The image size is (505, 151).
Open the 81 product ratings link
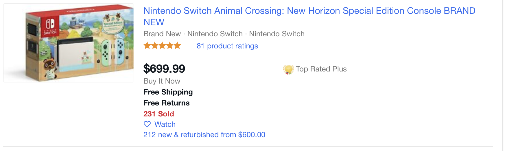(x=227, y=46)
